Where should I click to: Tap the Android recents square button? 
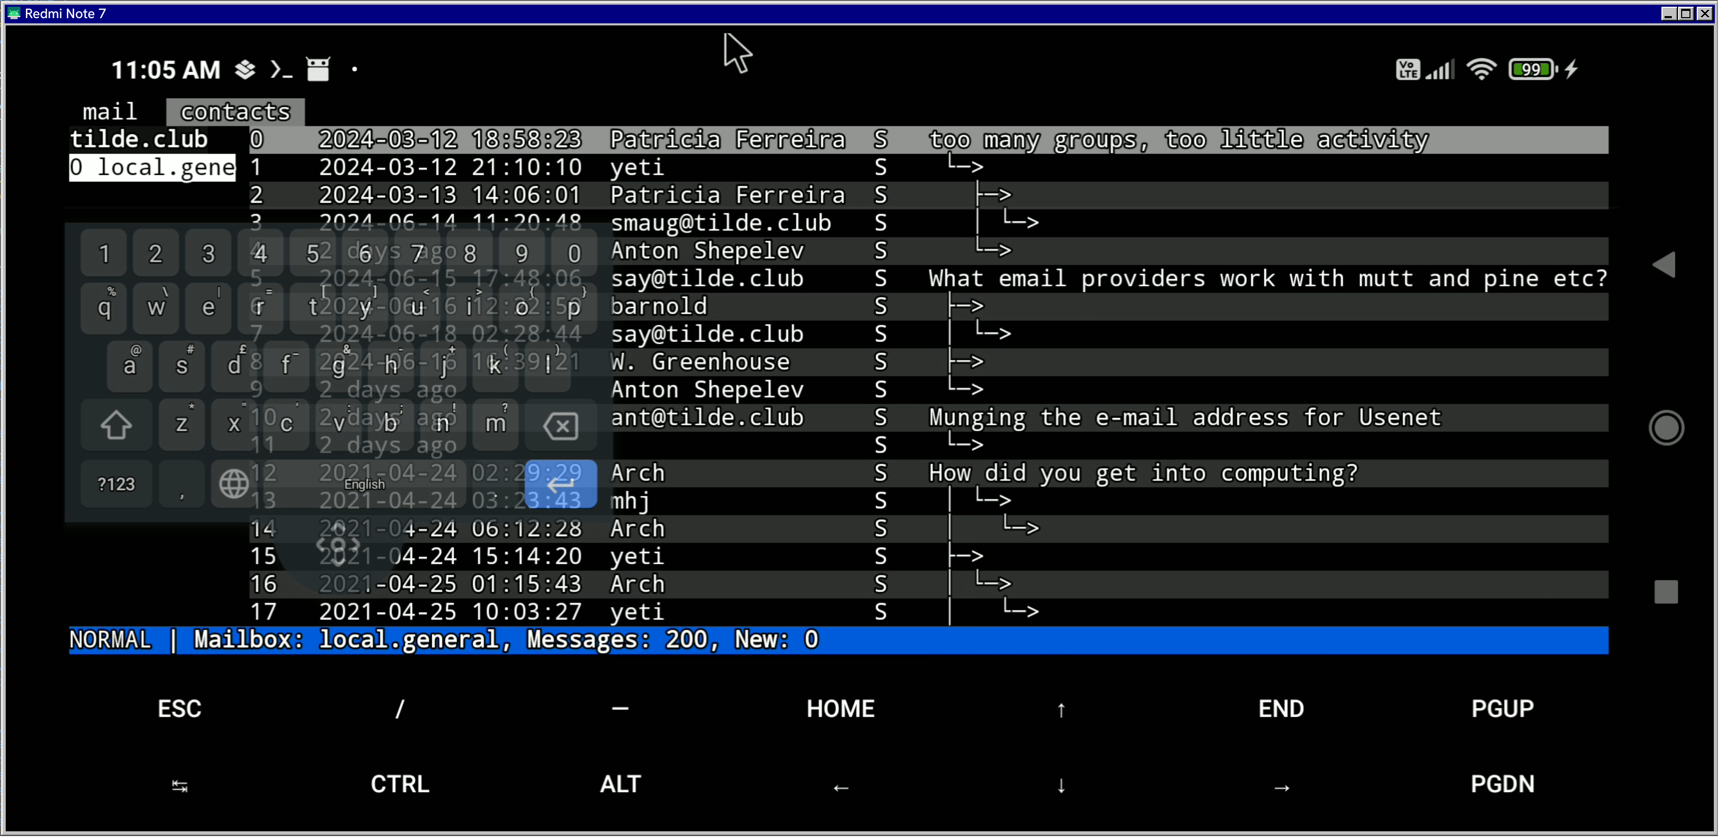[1666, 591]
